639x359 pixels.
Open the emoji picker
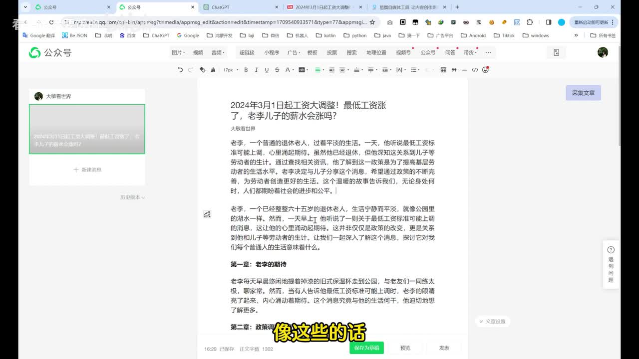(x=485, y=70)
